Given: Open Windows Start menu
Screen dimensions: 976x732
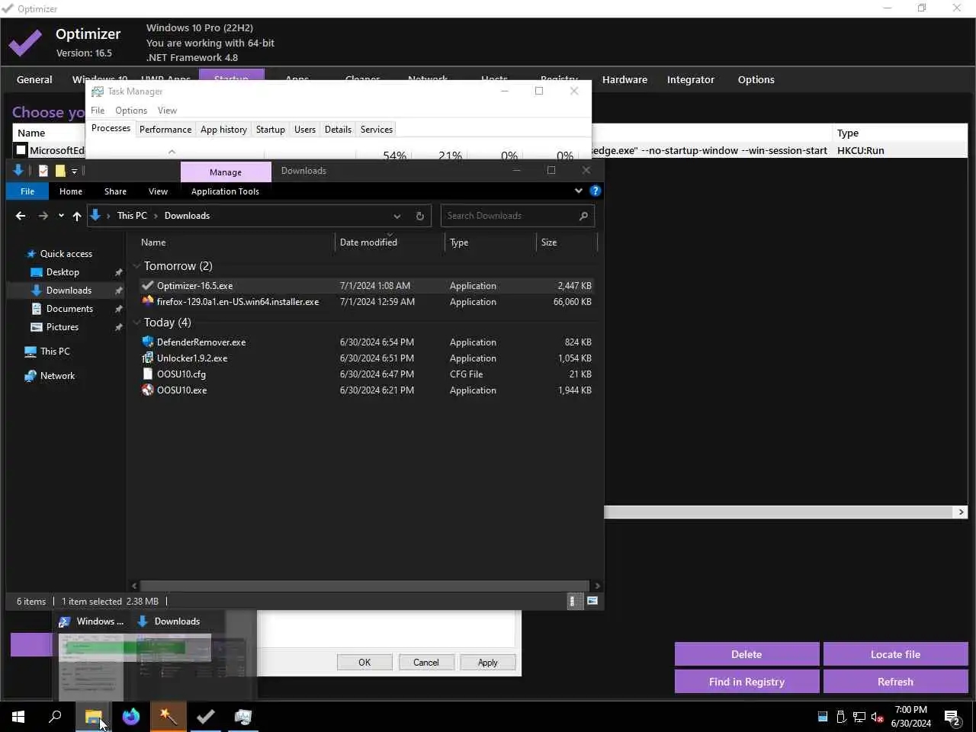Looking at the screenshot, I should (x=18, y=717).
